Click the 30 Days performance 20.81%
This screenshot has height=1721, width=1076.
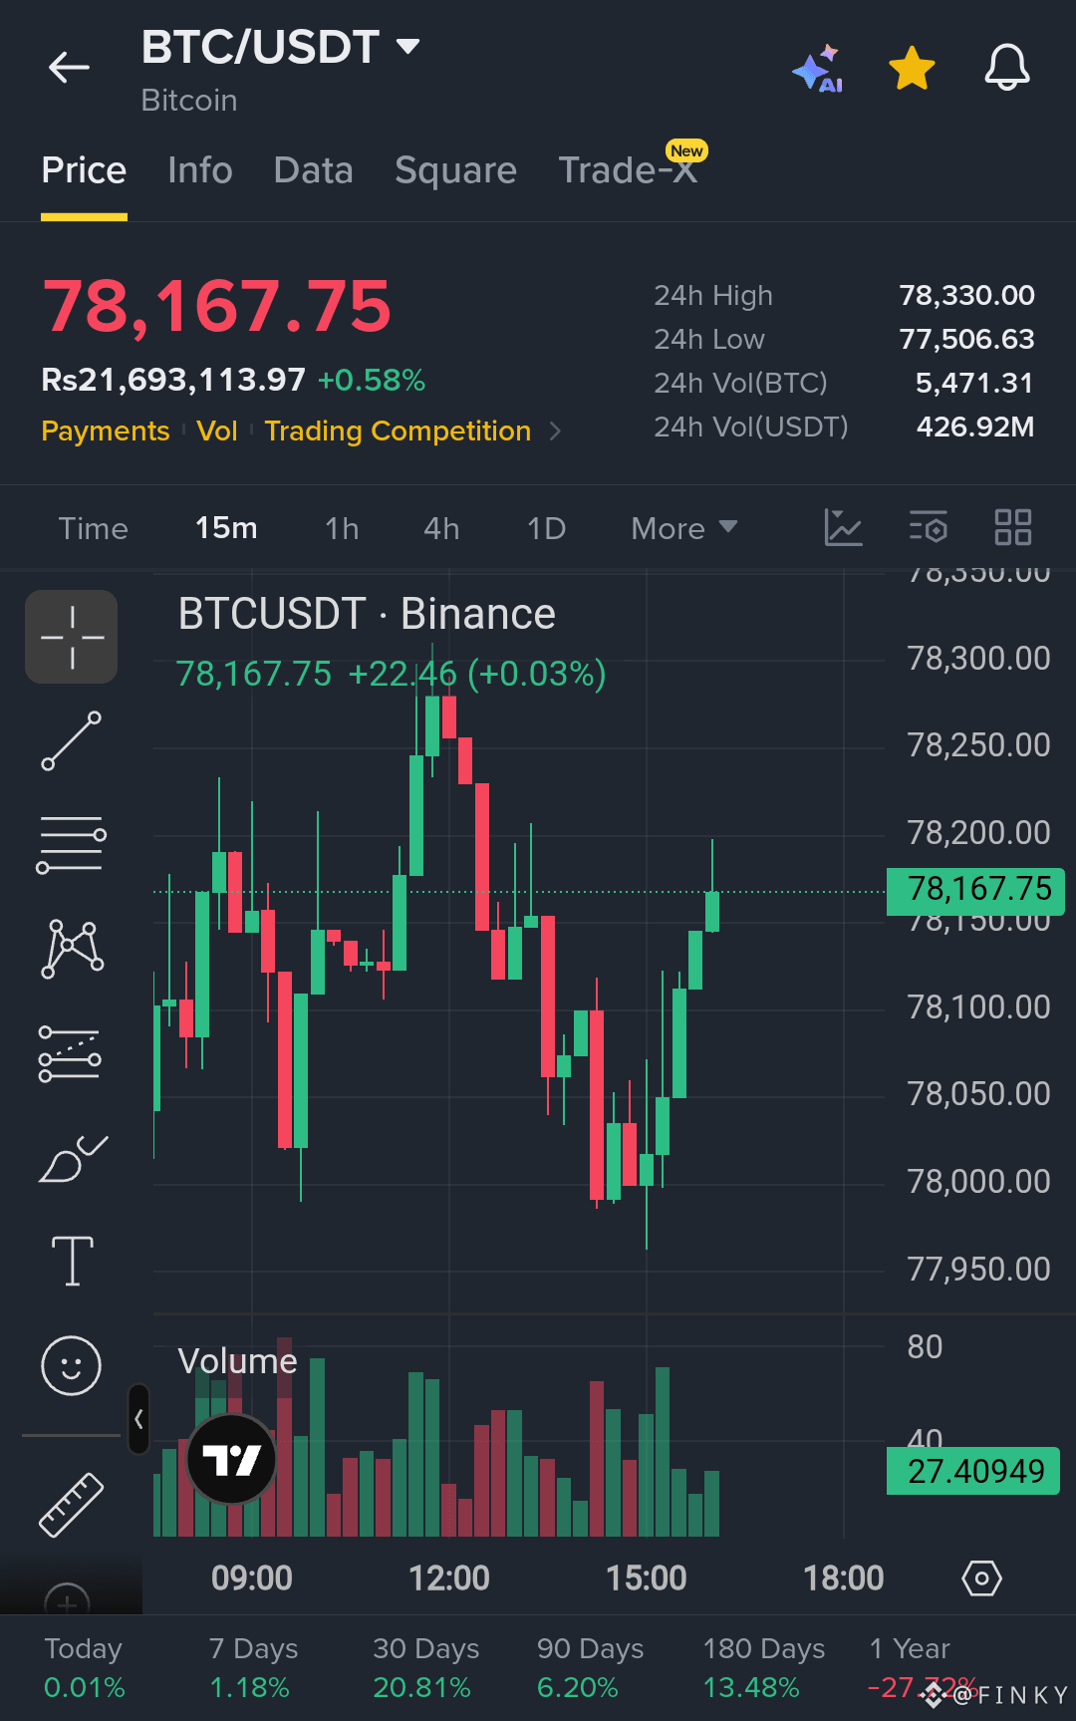421,1688
